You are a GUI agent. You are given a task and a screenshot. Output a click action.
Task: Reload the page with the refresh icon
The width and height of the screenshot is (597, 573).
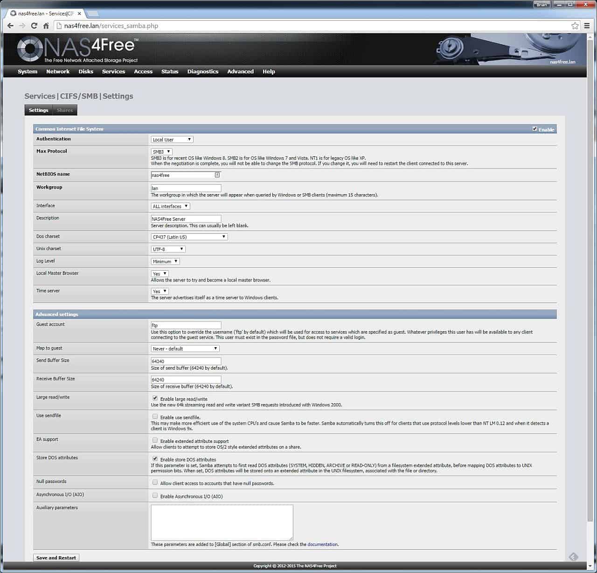(x=34, y=26)
